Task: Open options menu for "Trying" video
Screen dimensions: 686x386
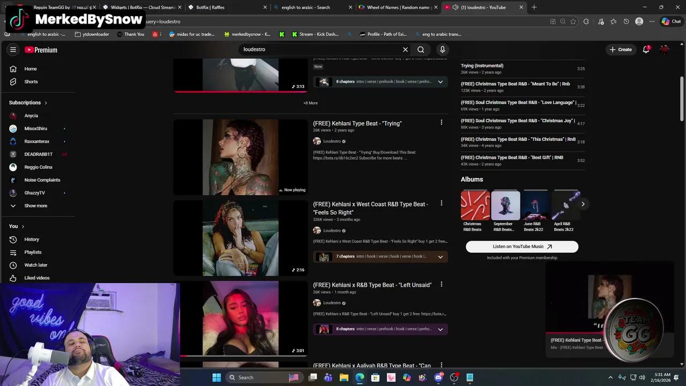Action: coord(441,123)
